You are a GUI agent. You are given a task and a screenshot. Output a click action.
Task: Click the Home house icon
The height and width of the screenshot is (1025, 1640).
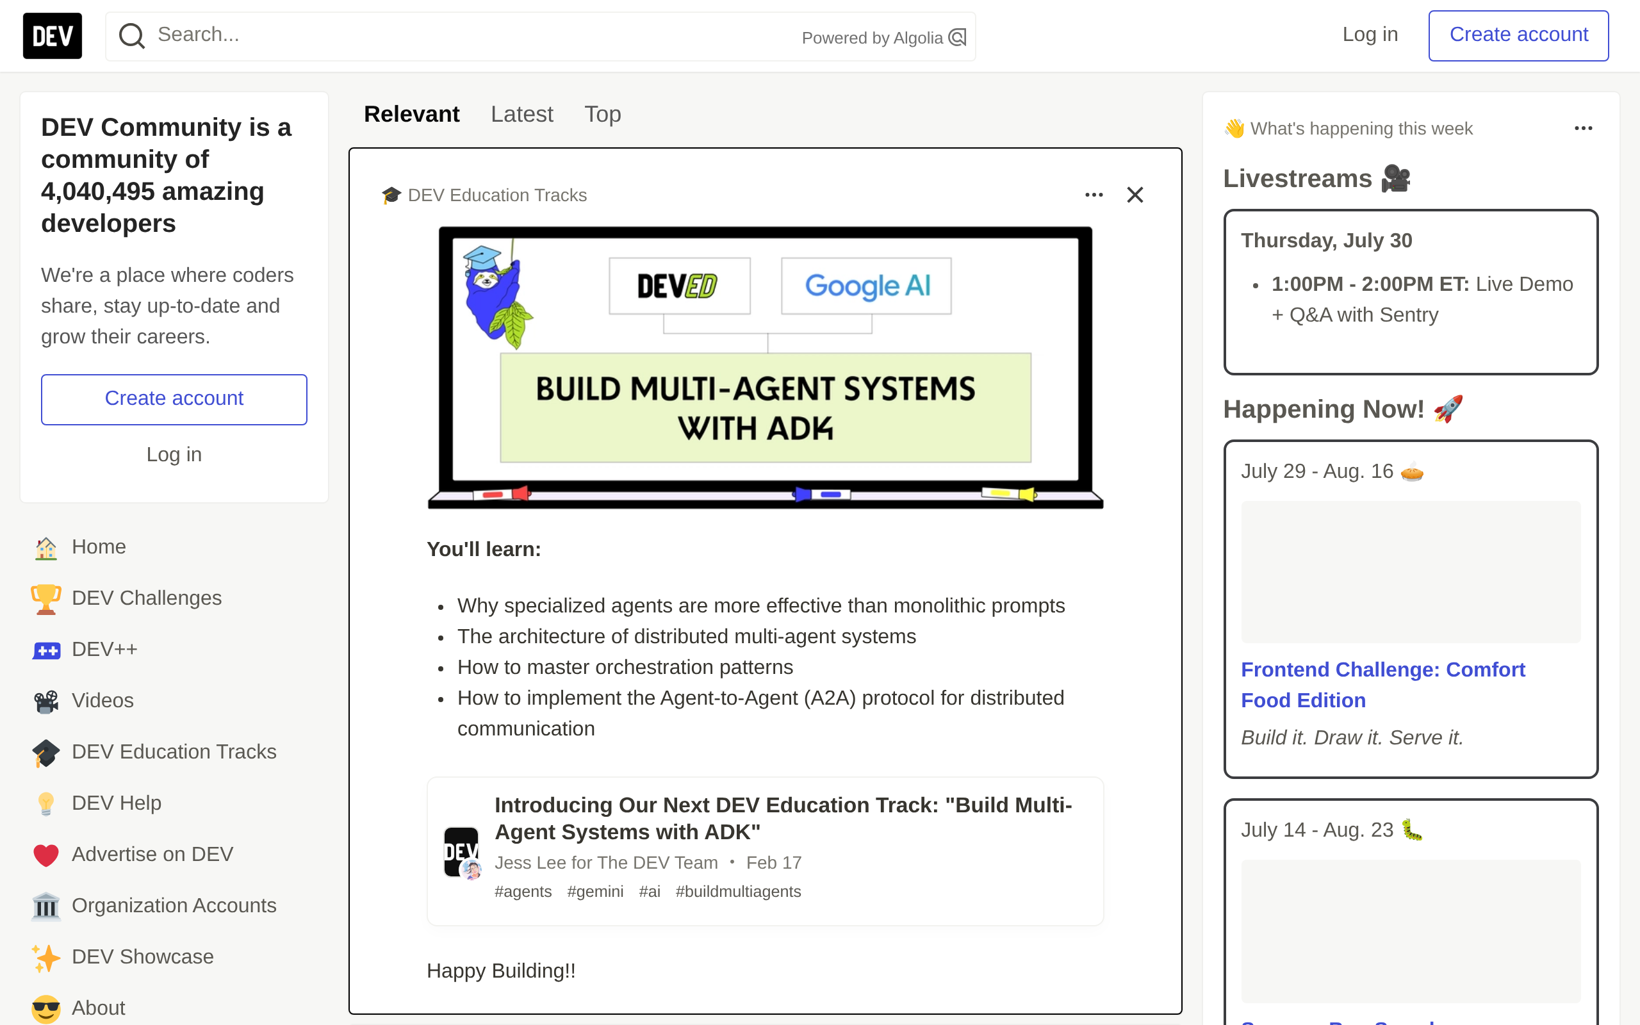[46, 548]
